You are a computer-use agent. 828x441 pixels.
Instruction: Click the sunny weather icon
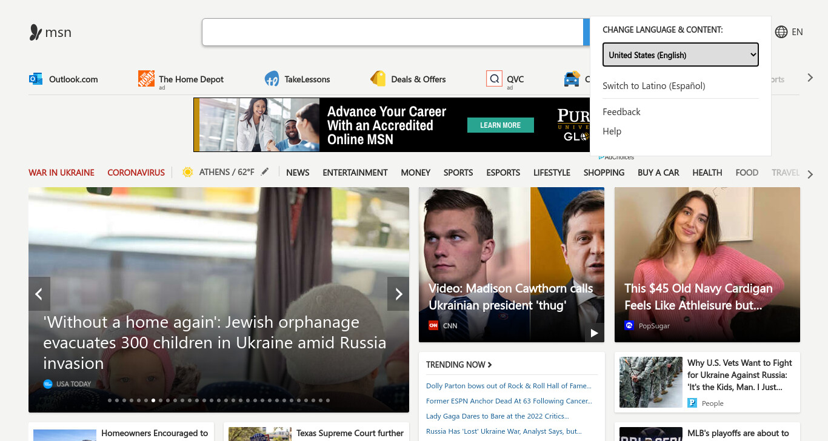(188, 172)
